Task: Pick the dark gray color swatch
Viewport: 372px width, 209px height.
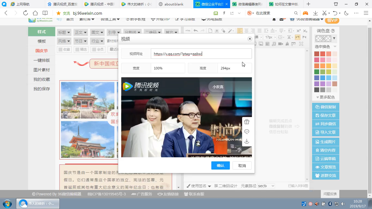Action: pos(317,90)
